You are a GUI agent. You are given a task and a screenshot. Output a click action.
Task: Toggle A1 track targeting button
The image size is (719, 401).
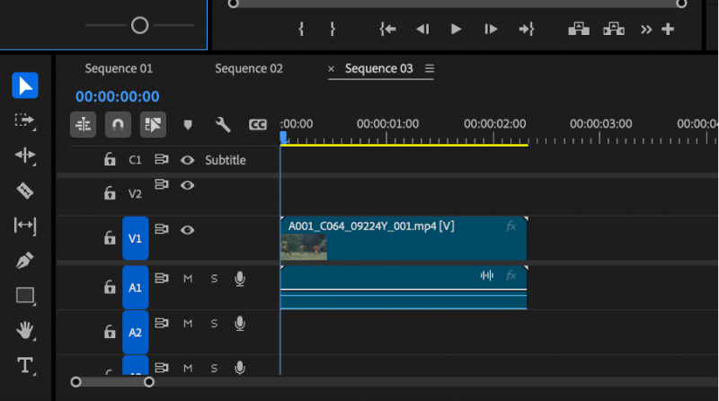136,287
